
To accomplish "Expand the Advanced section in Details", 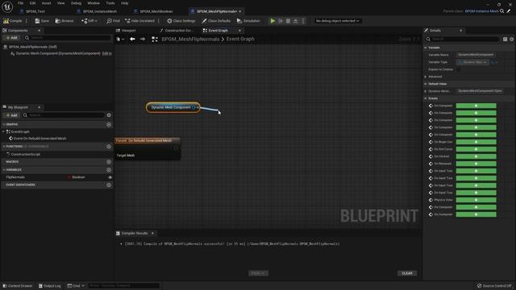I will click(426, 77).
